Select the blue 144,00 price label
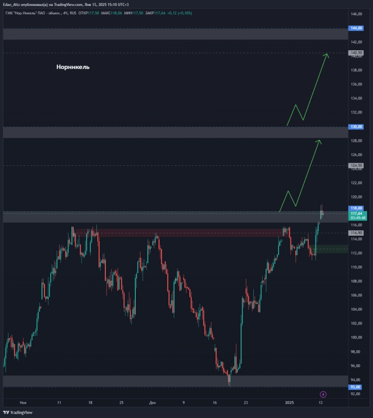 pyautogui.click(x=356, y=28)
